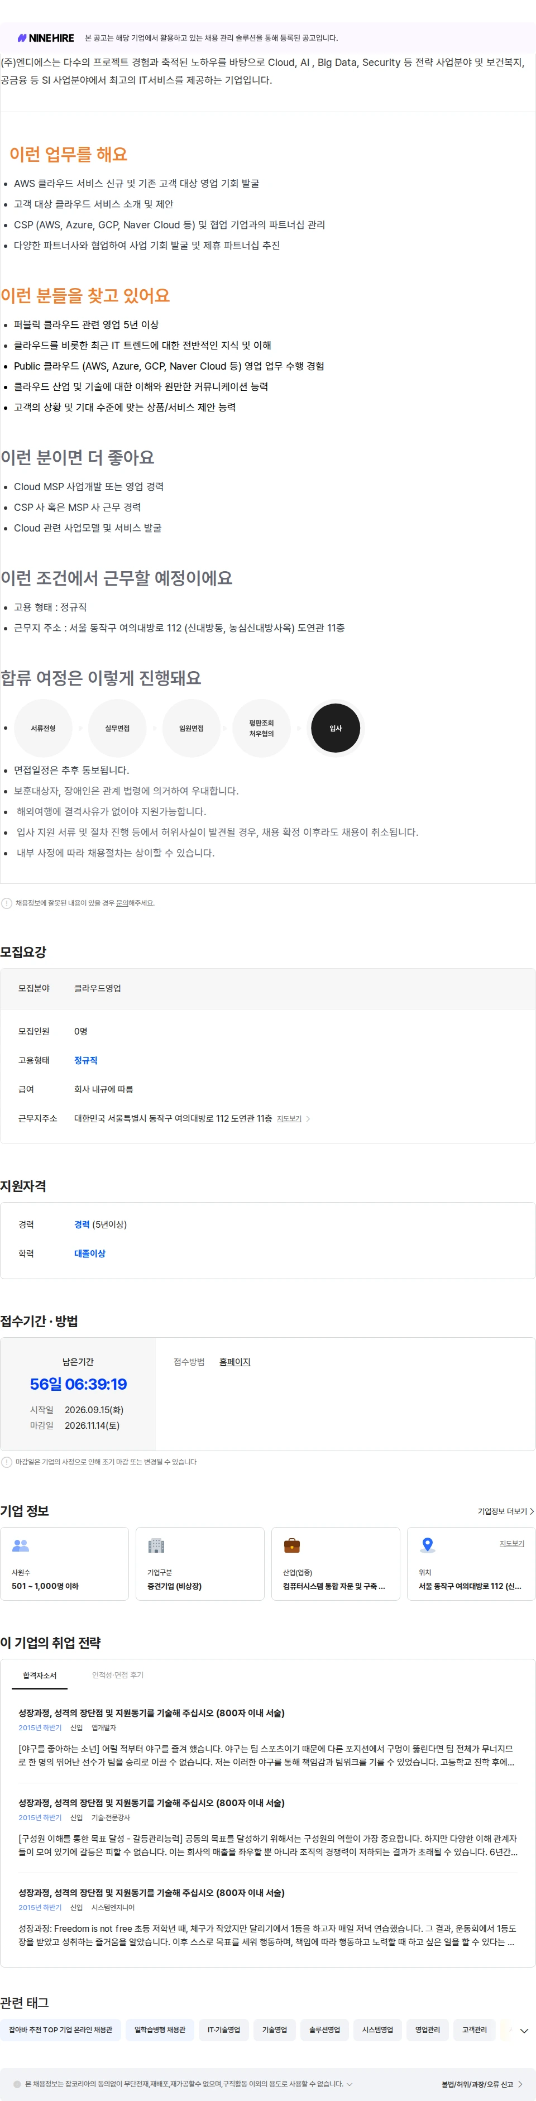Viewport: 536px width, 2101px height.
Task: Click the 정규직 employment type text
Action: click(85, 1060)
